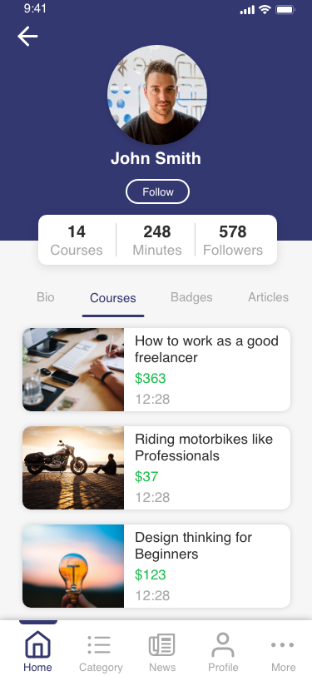Open the freelancer course desk thumbnail
This screenshot has width=312, height=676.
coord(73,370)
